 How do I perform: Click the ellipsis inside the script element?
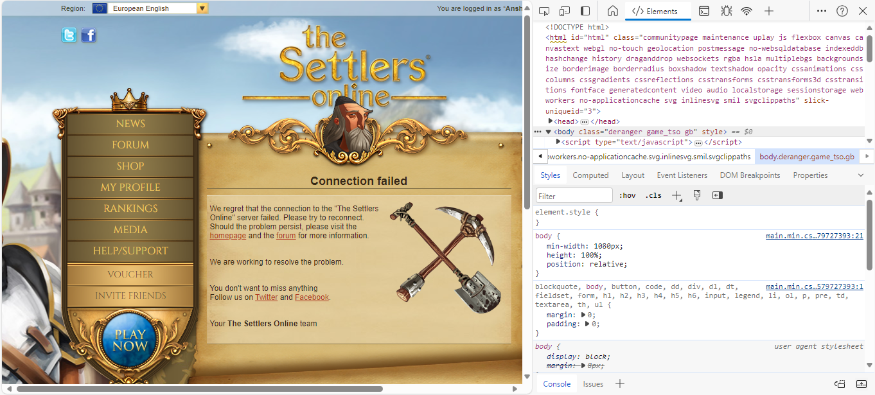coord(698,143)
